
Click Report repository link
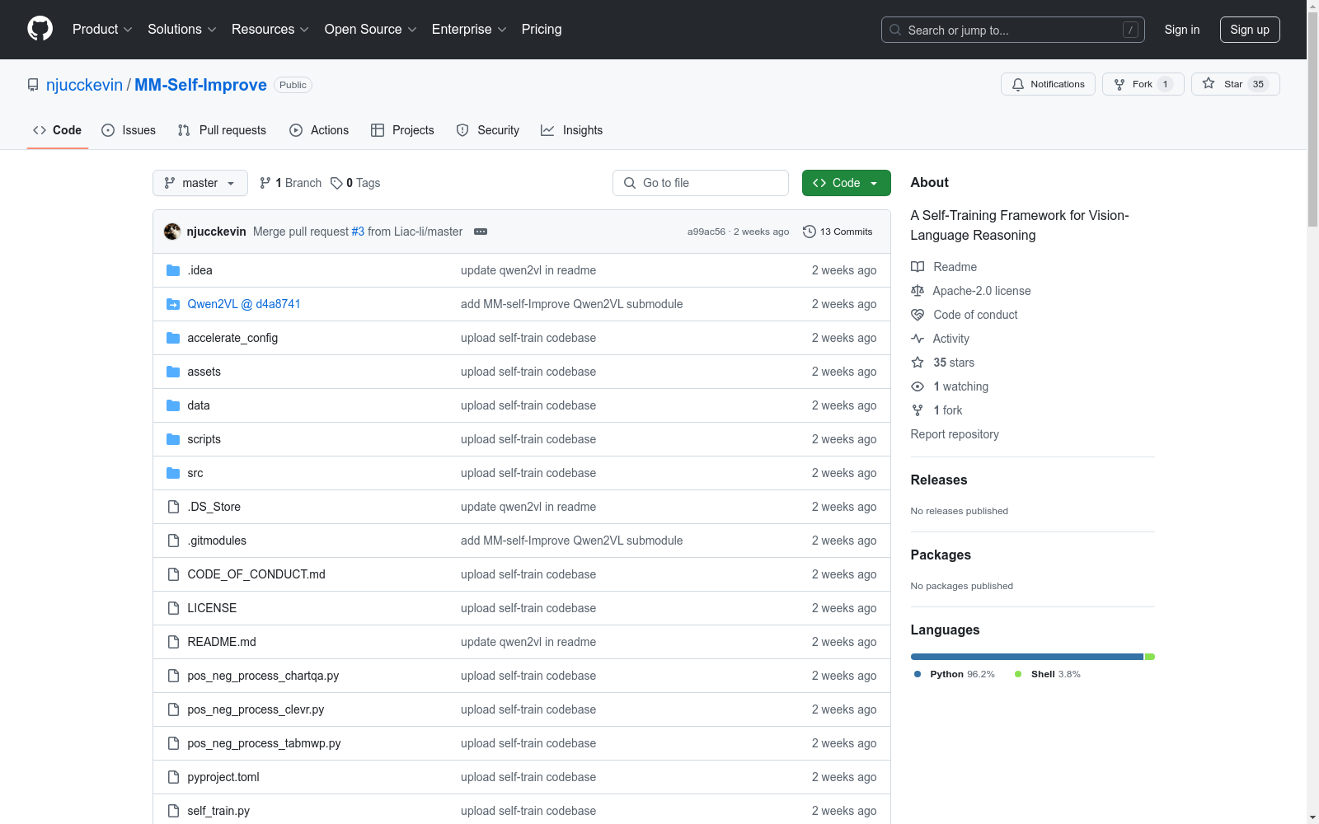955,434
